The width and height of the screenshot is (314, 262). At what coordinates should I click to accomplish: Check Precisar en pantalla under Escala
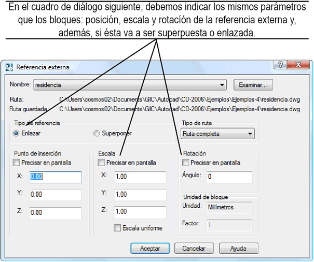[x=101, y=163]
